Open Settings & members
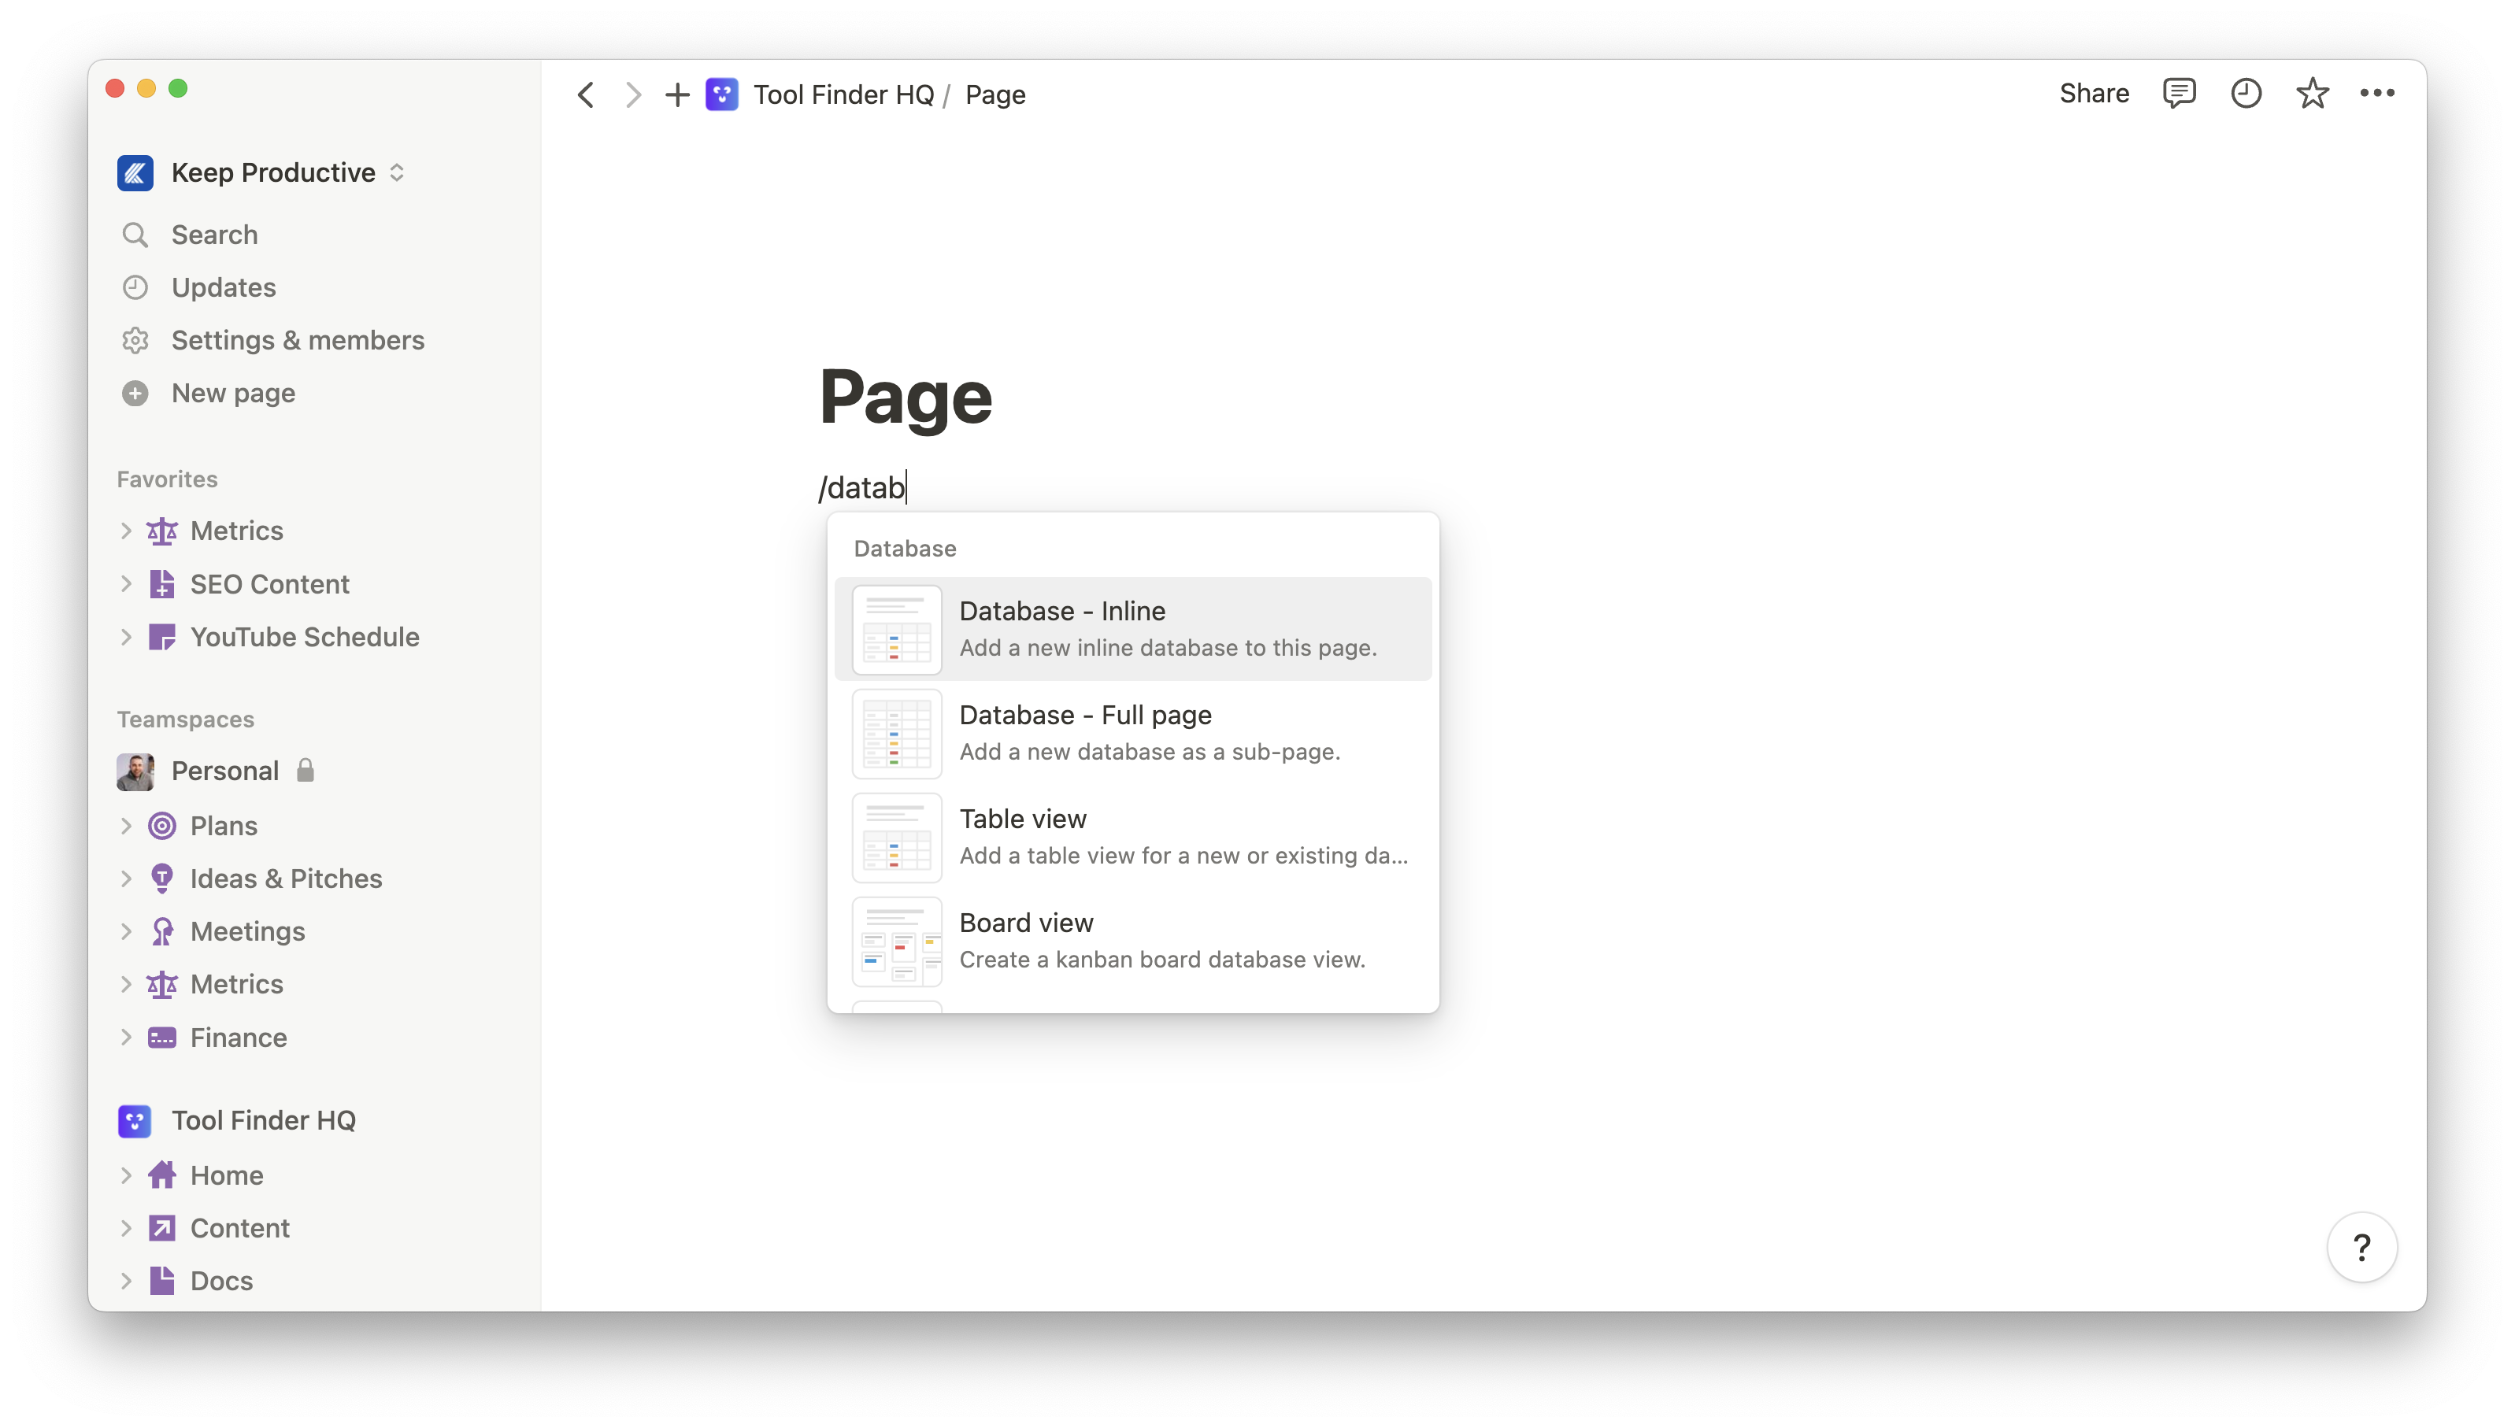Screen dimensions: 2515x1428 click(x=298, y=340)
